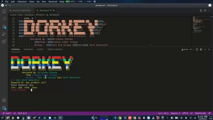Switch to the DEBUG CONSOLE tab
The image size is (213, 120).
(55, 49)
